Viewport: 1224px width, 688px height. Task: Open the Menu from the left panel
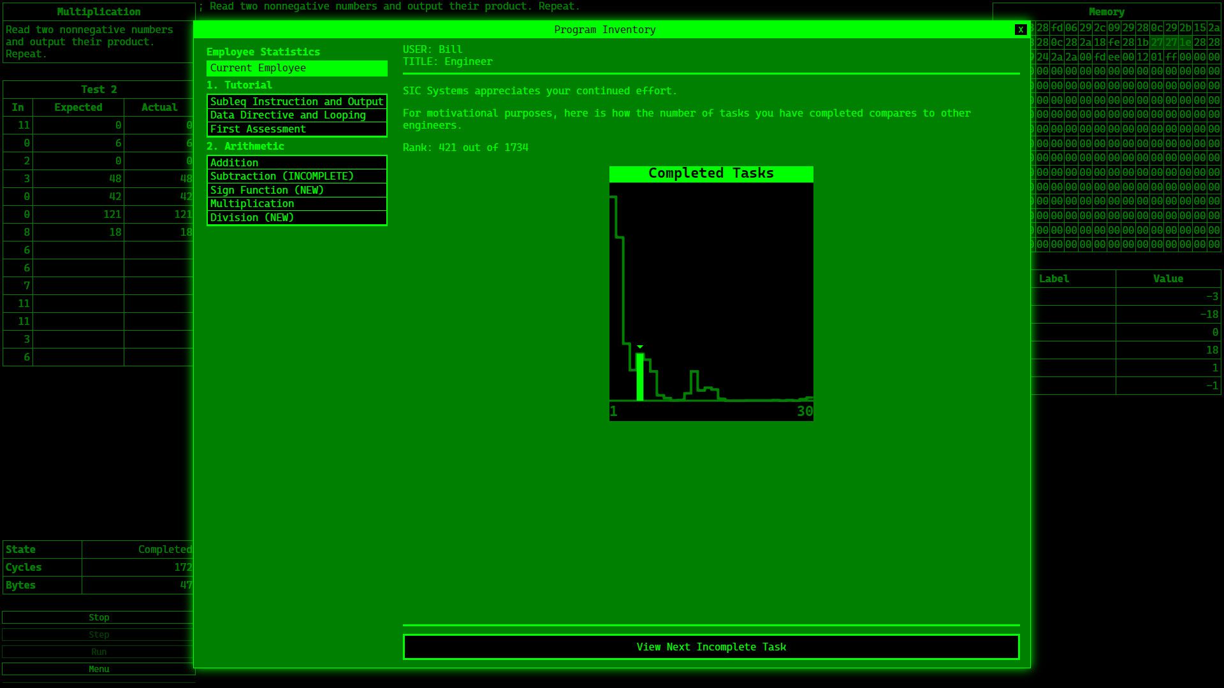[99, 669]
